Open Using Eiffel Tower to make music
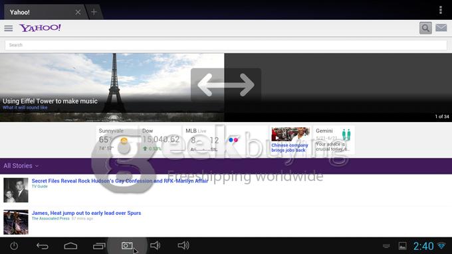This screenshot has height=254, width=452. click(x=50, y=101)
